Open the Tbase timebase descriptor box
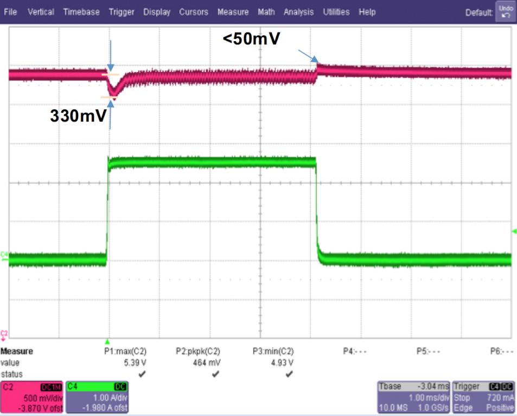Viewport: 517px width, 416px height. click(x=413, y=397)
